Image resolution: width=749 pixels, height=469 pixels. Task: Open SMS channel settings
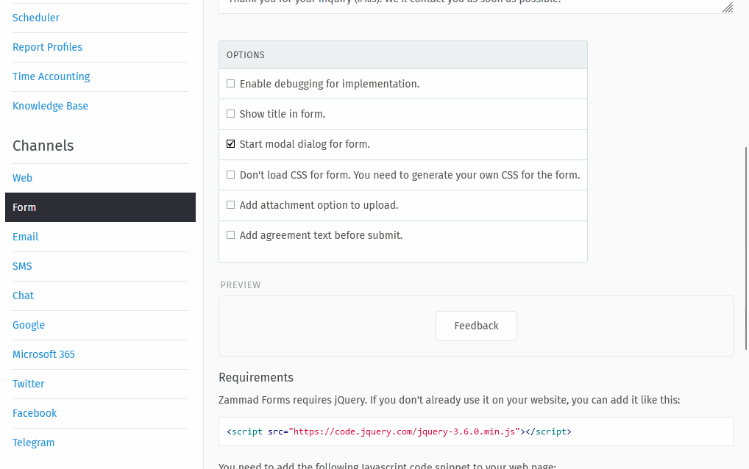pyautogui.click(x=22, y=266)
